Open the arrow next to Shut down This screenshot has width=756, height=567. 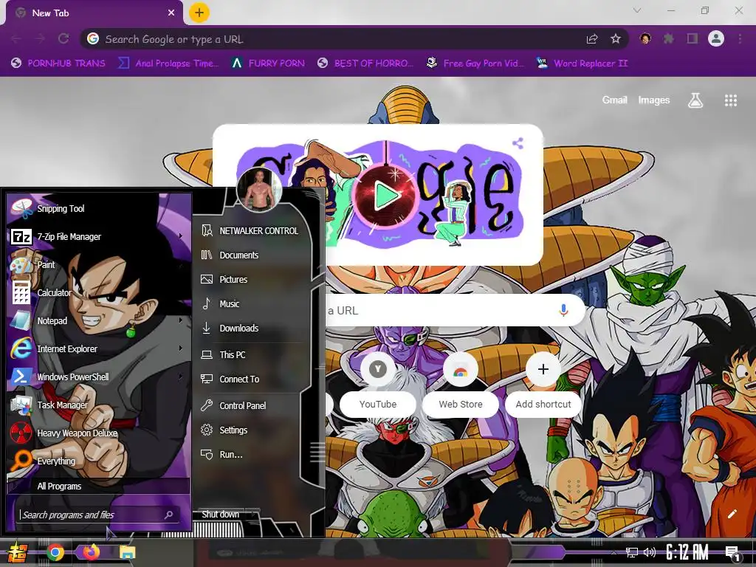(254, 514)
